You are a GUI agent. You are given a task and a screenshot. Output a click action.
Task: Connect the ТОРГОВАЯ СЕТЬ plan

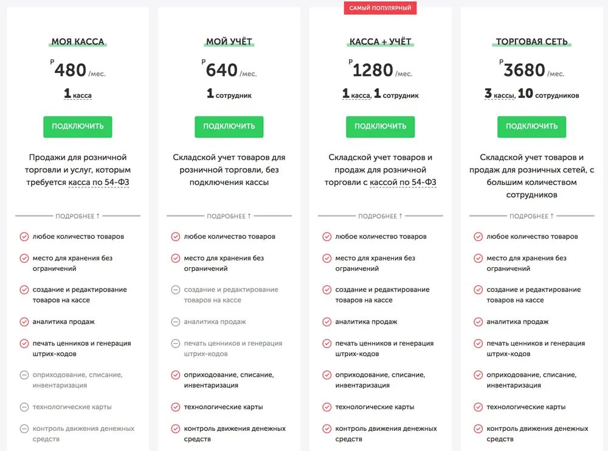point(531,127)
